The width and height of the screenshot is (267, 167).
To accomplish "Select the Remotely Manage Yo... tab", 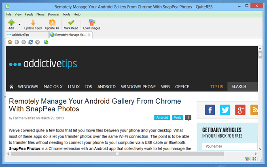I will point(70,35).
